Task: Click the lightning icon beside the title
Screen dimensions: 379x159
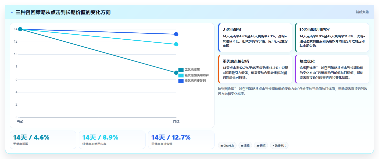Action: click(12, 12)
